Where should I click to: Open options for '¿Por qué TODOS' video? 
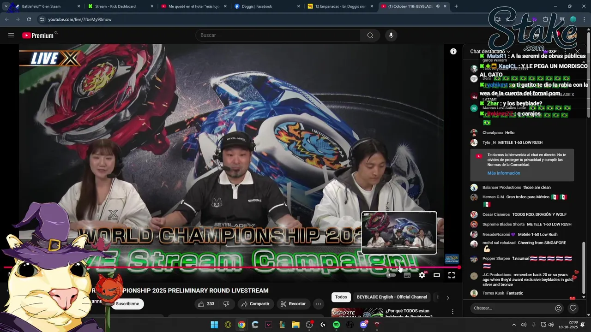452,312
